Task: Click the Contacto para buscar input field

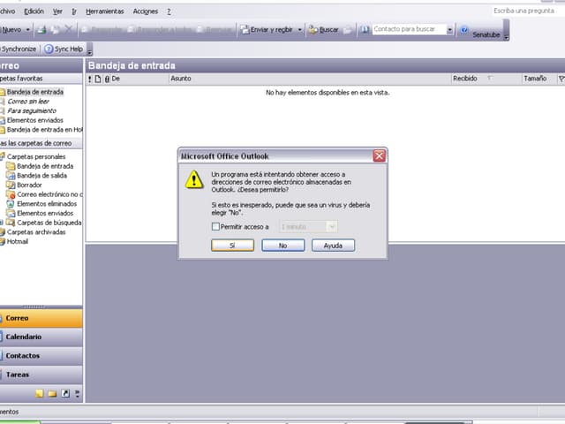Action: (x=410, y=29)
